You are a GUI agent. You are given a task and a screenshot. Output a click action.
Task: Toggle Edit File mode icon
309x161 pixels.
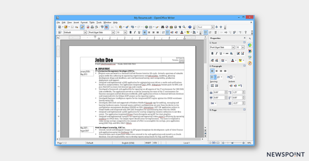82,27
